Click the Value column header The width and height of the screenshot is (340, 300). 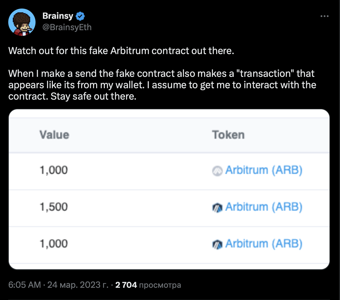pos(54,135)
